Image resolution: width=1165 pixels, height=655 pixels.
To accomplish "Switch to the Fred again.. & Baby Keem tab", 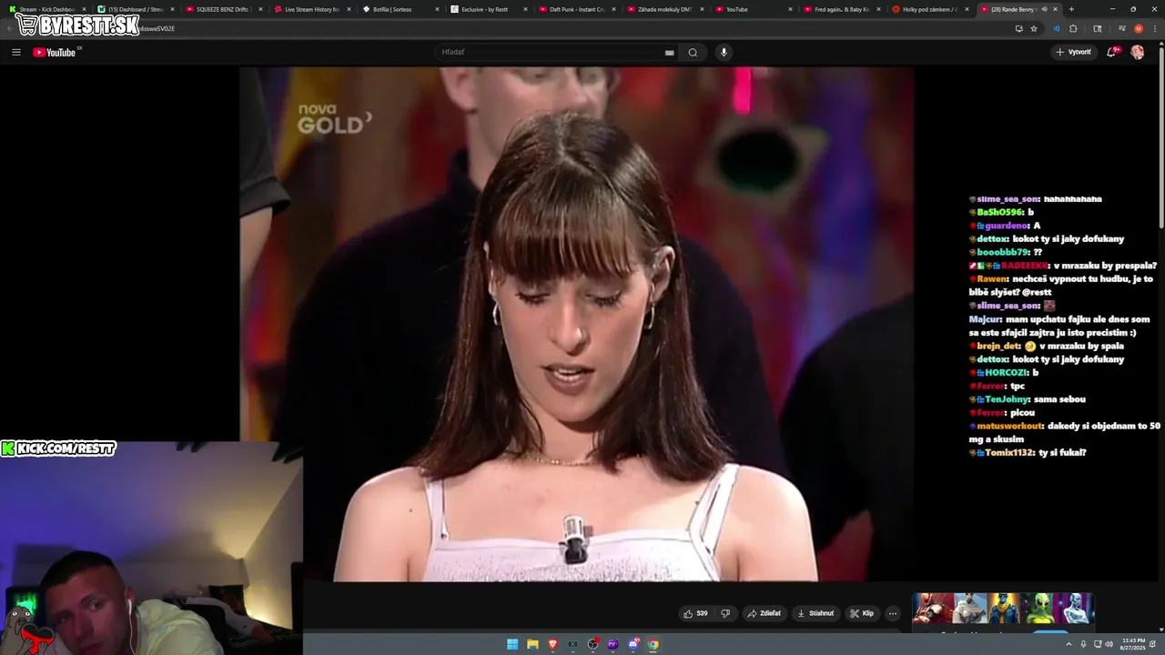I will pos(840,9).
